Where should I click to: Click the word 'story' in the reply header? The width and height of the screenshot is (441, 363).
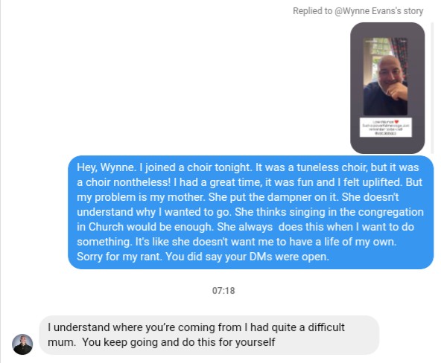pos(413,11)
